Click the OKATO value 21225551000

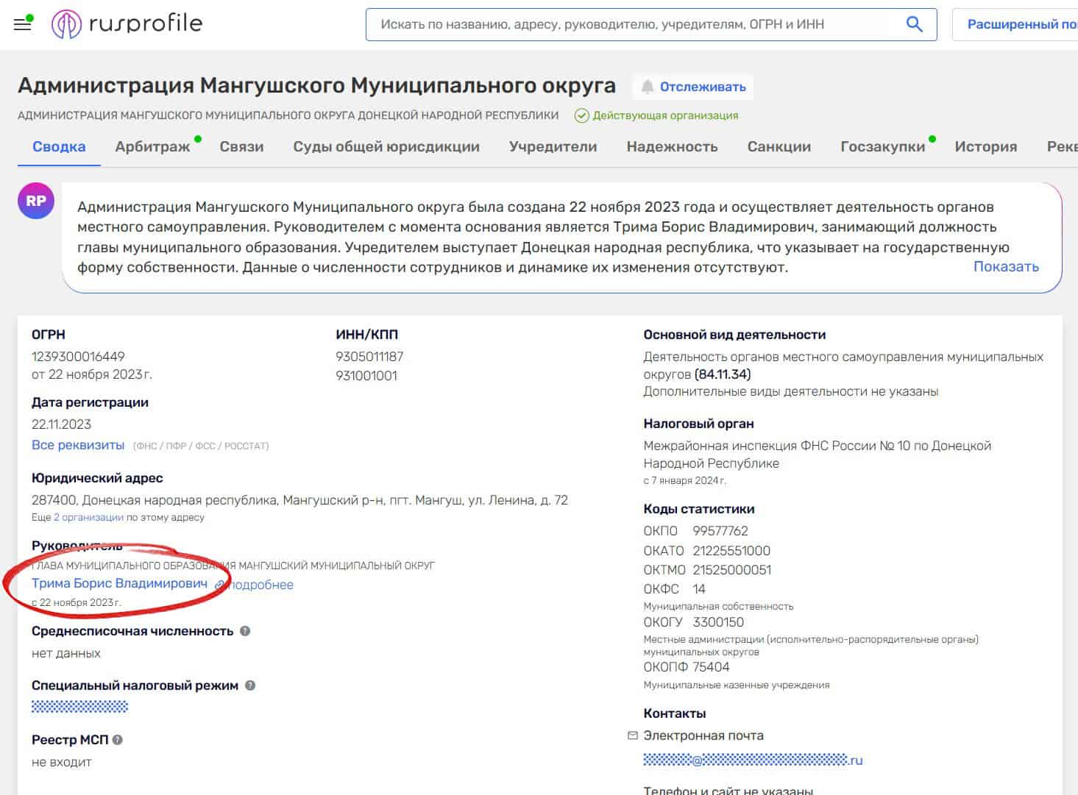pos(731,551)
